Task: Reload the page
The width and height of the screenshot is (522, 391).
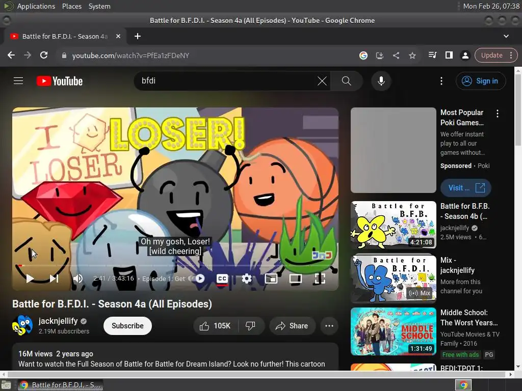Action: (x=44, y=55)
